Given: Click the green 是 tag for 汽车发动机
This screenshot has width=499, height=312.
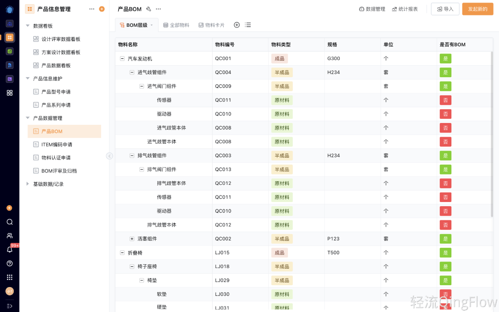Looking at the screenshot, I should point(445,59).
